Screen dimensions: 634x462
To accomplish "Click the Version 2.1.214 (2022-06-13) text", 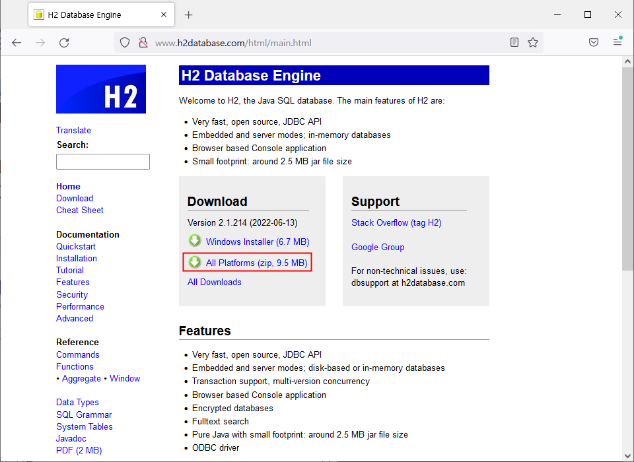I will pyautogui.click(x=242, y=222).
